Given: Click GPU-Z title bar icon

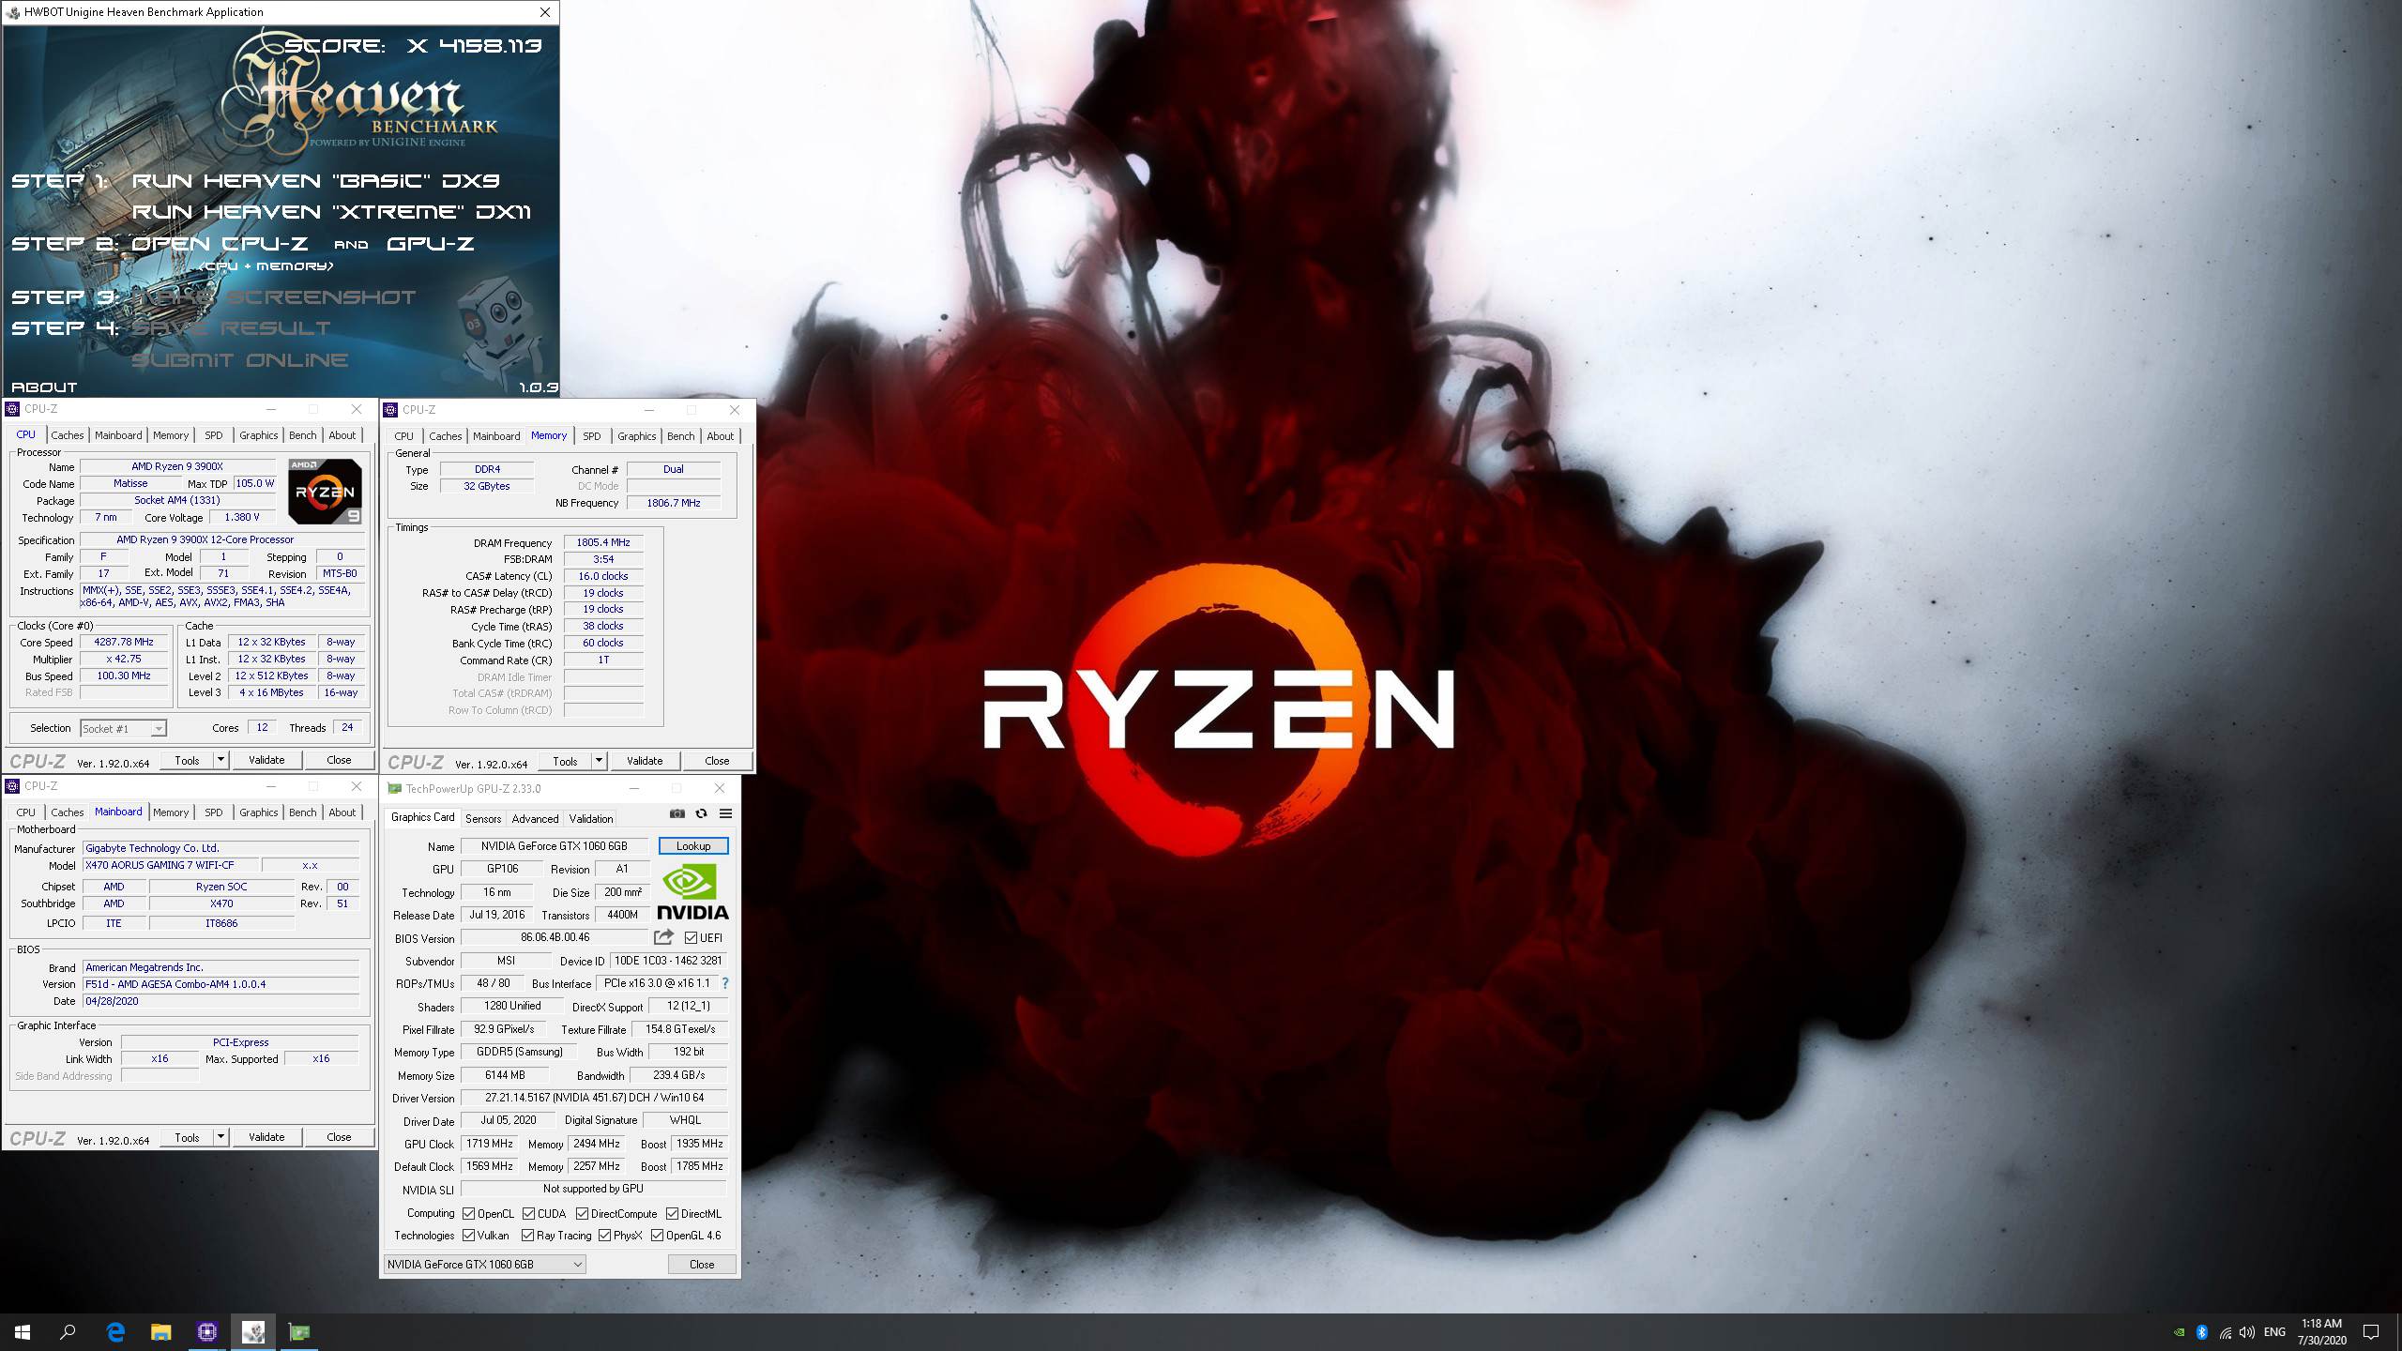Looking at the screenshot, I should [x=395, y=788].
